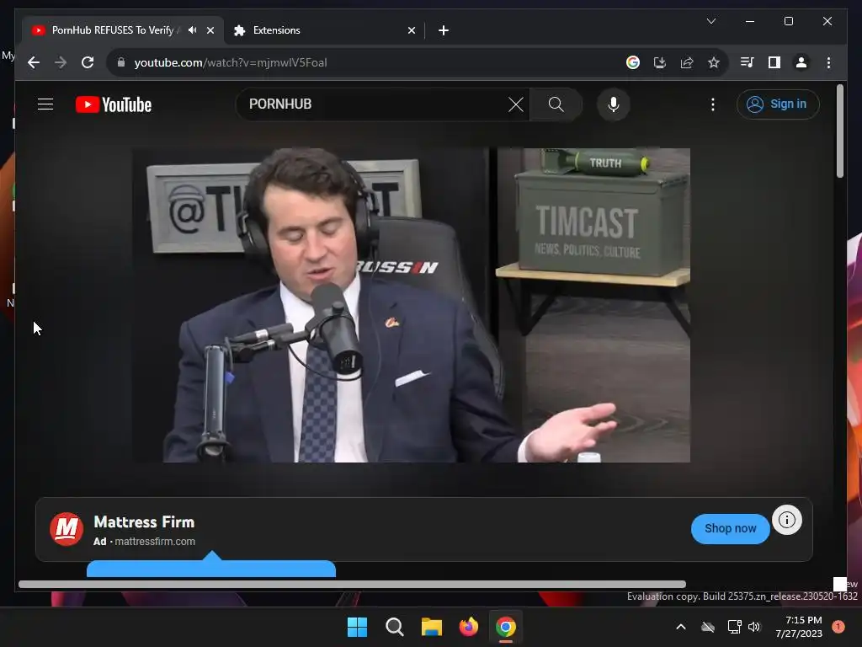Open the volume tray icon
This screenshot has width=862, height=647.
pyautogui.click(x=754, y=627)
